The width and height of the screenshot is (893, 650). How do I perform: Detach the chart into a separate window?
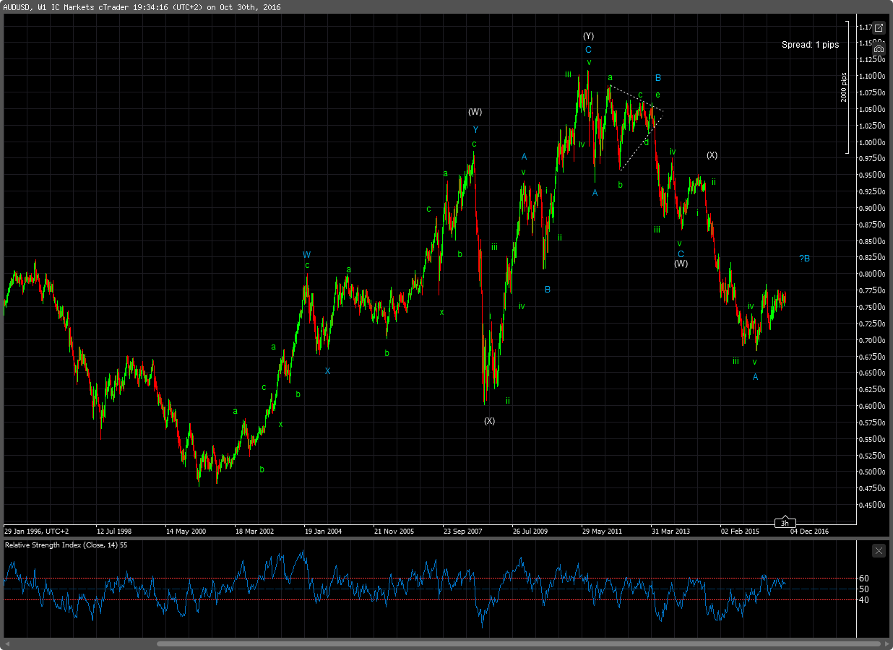coord(879,28)
